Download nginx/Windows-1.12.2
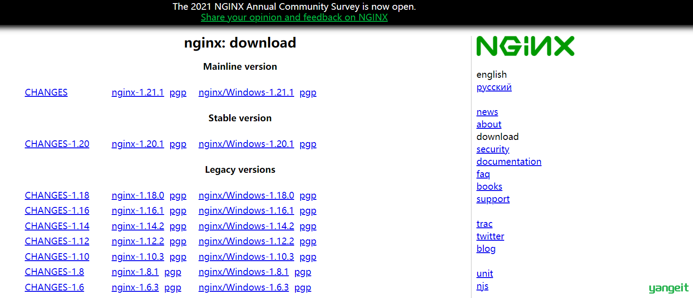This screenshot has width=693, height=298. [246, 241]
